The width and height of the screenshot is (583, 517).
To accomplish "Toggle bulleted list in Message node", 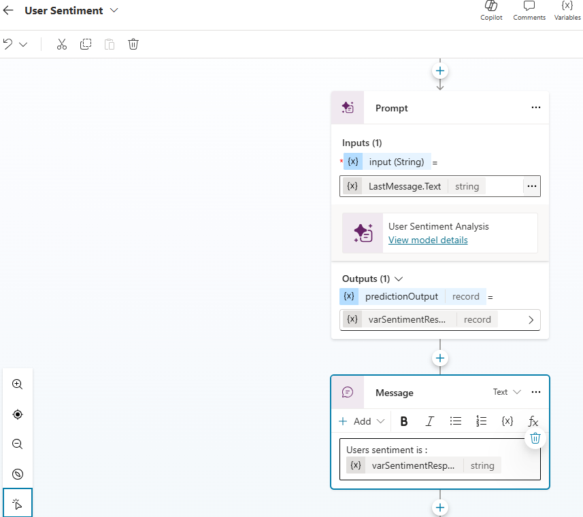I will click(x=456, y=421).
